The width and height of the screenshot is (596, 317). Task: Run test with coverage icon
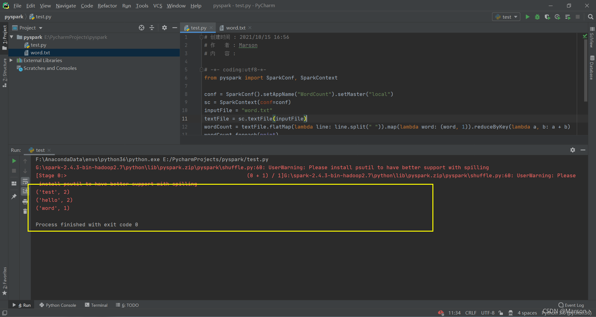547,17
